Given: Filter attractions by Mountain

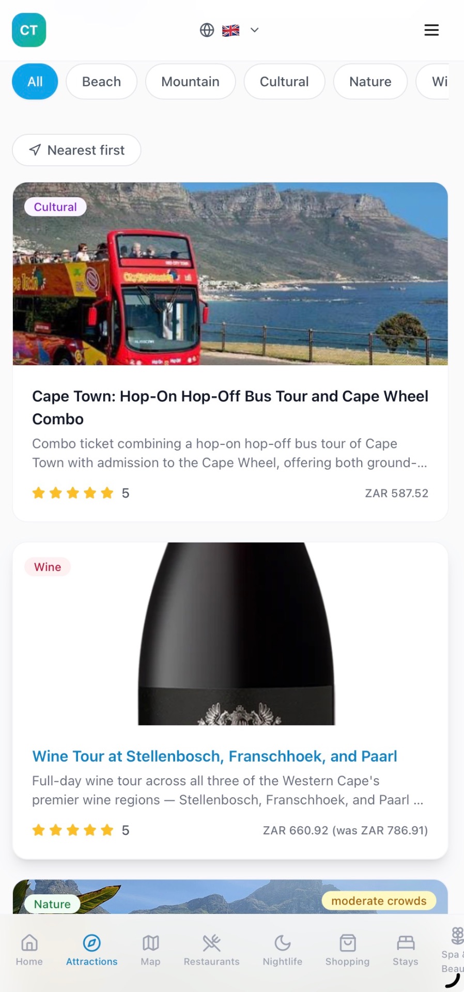Looking at the screenshot, I should 190,82.
